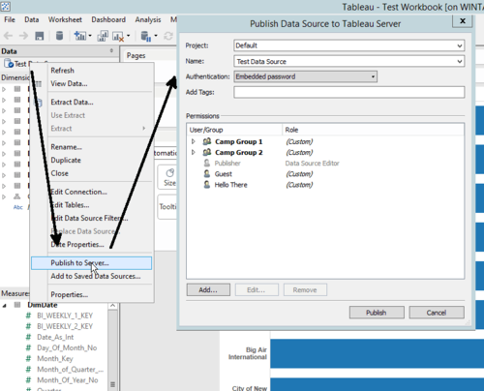Open the Dashboard menu

108,19
